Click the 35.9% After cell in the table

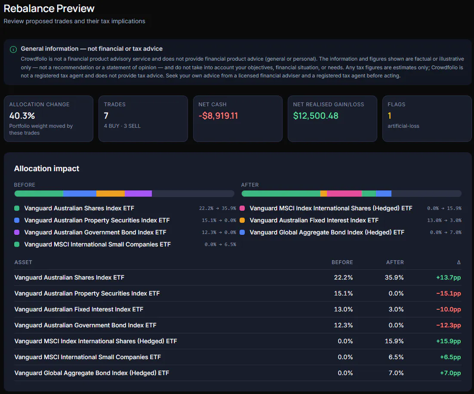click(394, 277)
